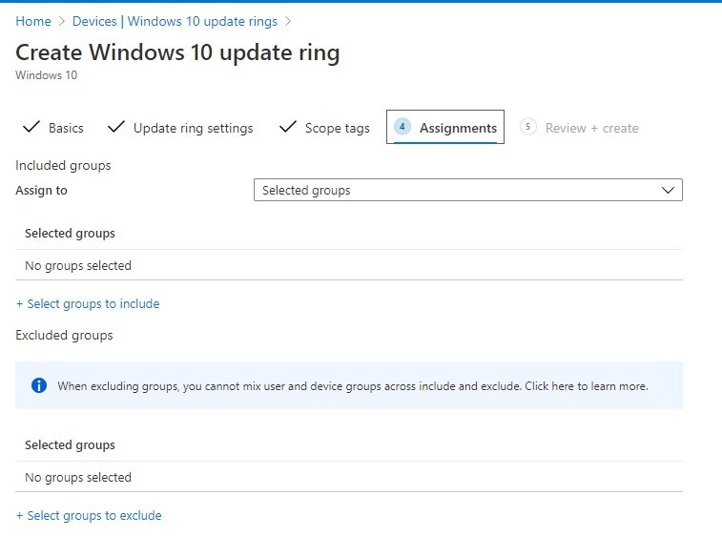Click the blue info icon in banner
722x557 pixels.
(x=39, y=385)
